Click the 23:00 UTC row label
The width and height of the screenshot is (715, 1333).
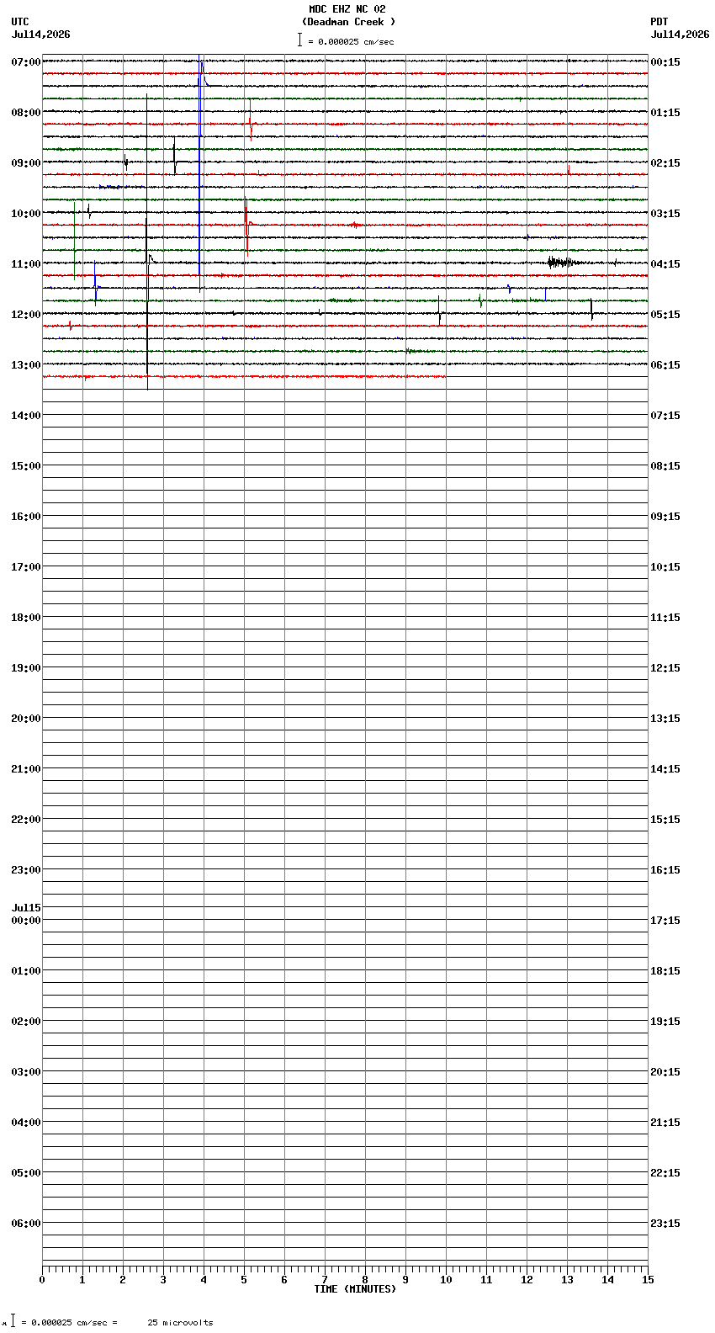pos(26,870)
